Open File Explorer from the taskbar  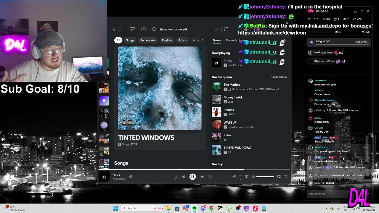pyautogui.click(x=168, y=208)
